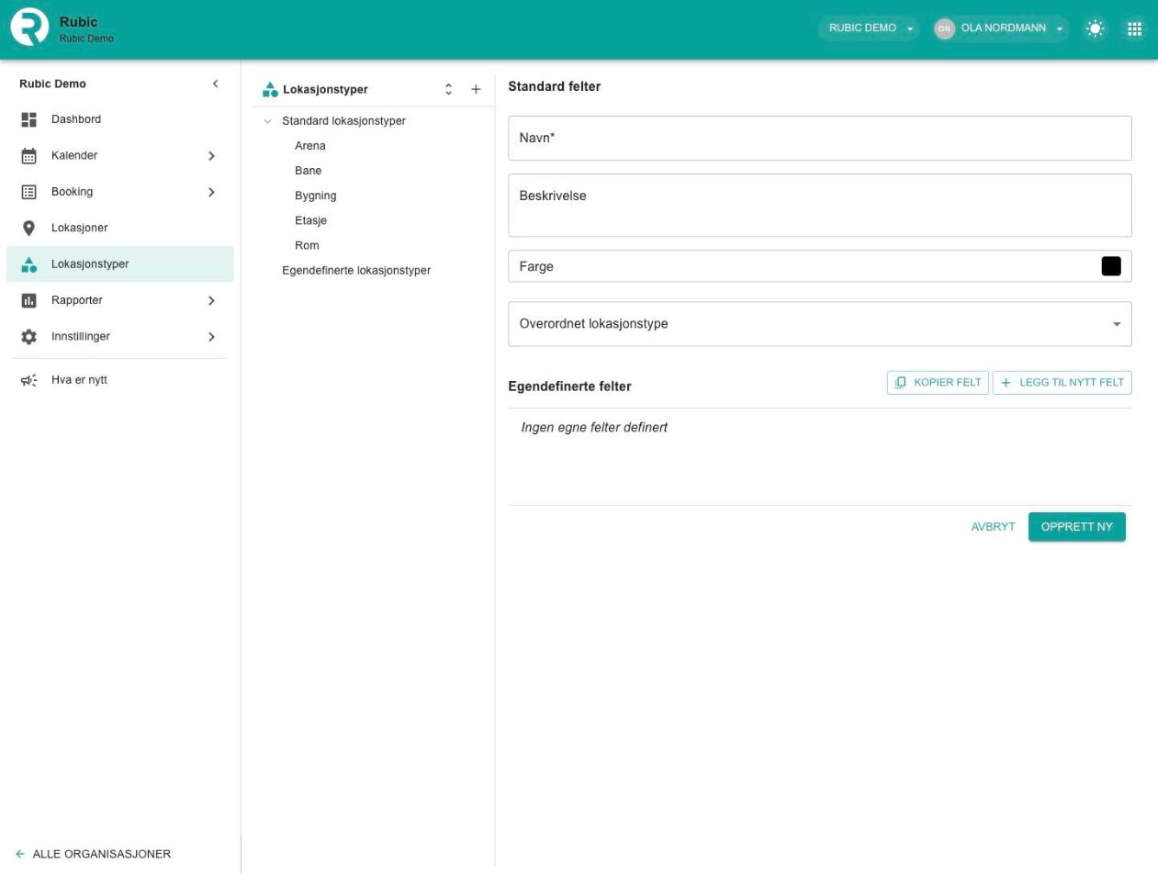Open the RUBIC DEMO organization dropdown
This screenshot has height=874, width=1158.
[869, 28]
